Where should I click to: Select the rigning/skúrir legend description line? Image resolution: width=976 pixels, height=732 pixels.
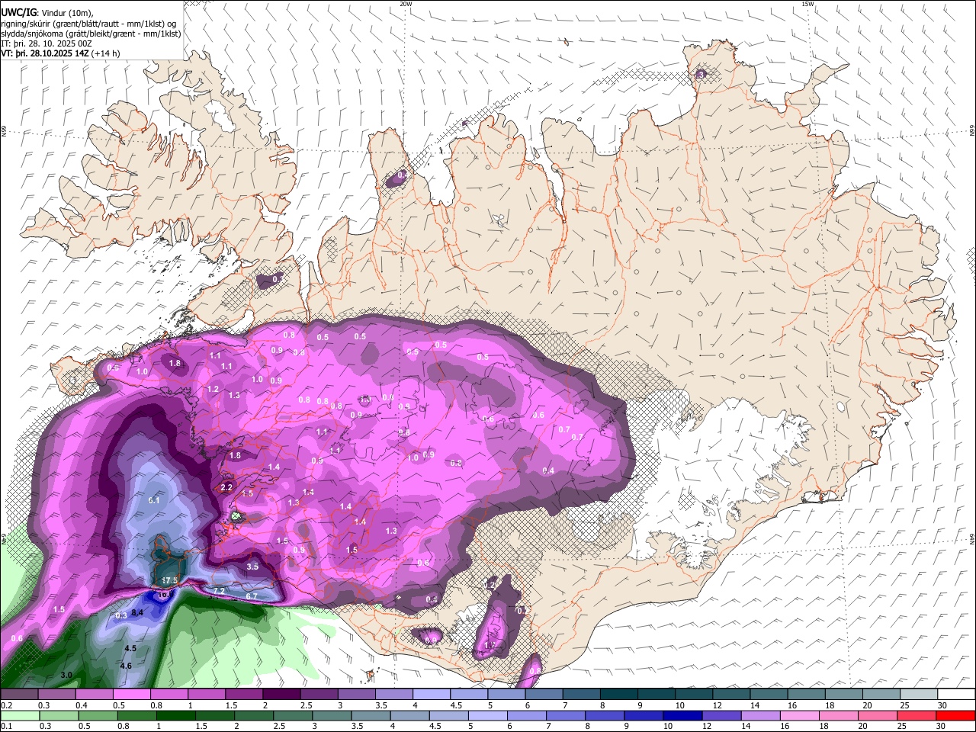tap(88, 23)
